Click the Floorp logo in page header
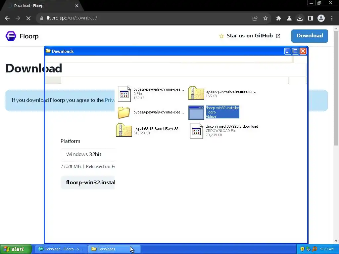Screen dimensions: 339x254 [22, 36]
